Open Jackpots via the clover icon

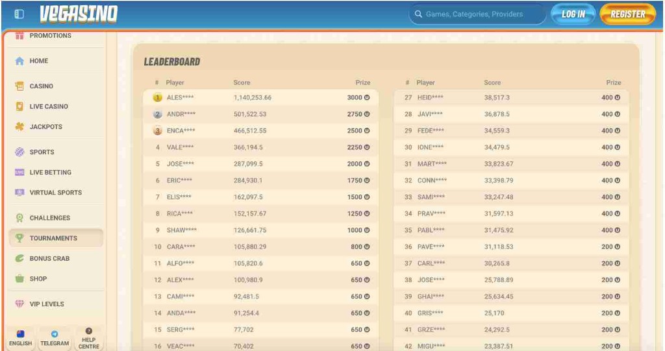19,127
